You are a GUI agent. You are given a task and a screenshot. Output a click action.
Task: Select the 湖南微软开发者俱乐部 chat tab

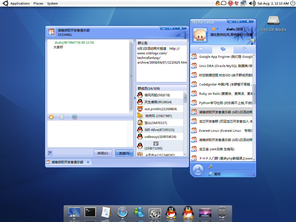pos(67,162)
